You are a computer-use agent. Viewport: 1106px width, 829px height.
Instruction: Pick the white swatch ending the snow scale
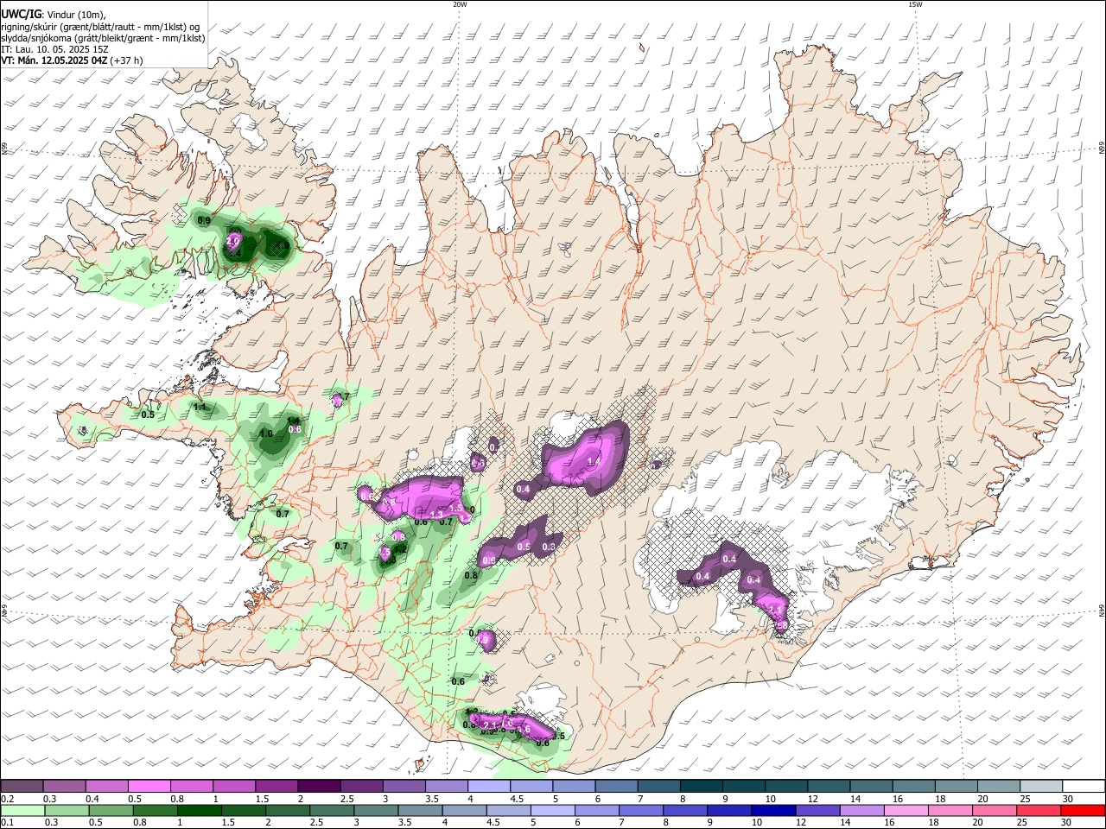[x=1083, y=786]
